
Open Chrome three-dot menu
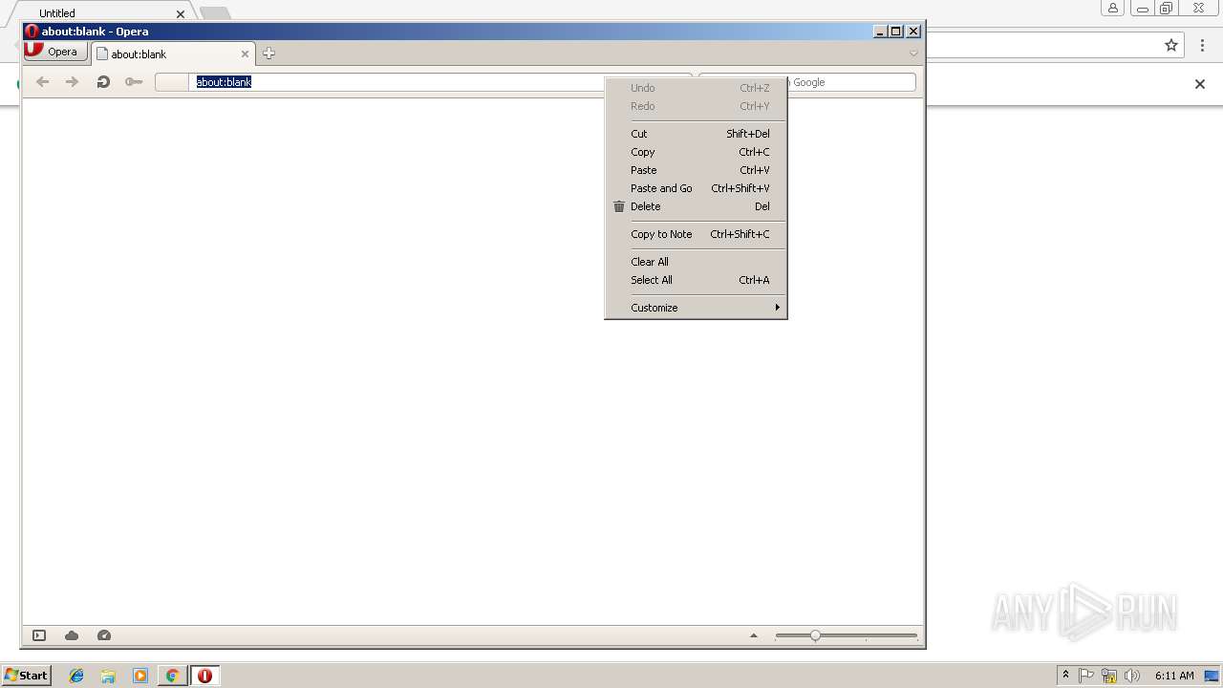(1202, 45)
